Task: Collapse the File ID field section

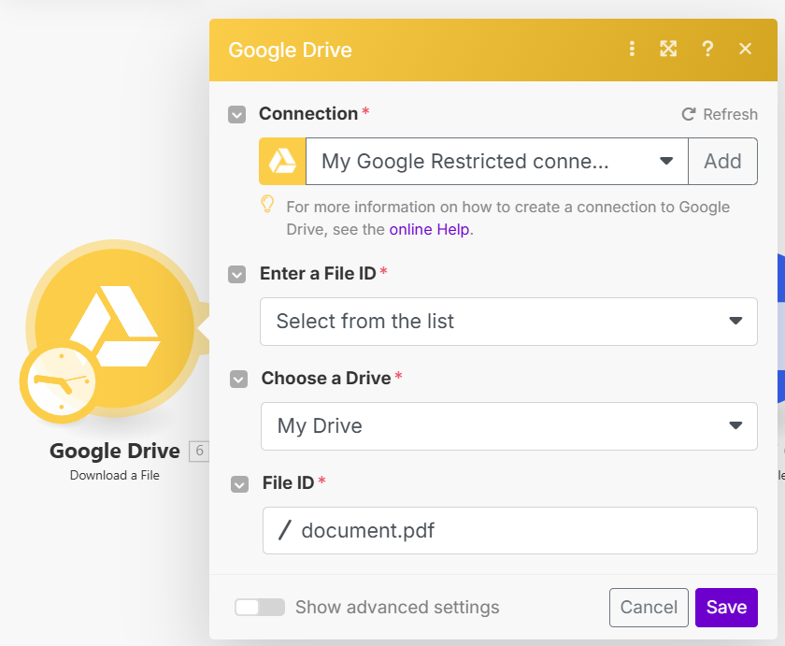Action: click(239, 483)
